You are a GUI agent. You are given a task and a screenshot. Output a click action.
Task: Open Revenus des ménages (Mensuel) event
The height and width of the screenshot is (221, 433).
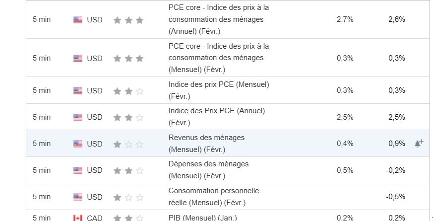click(x=206, y=144)
